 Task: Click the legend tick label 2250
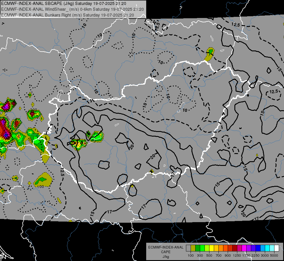point(256,255)
